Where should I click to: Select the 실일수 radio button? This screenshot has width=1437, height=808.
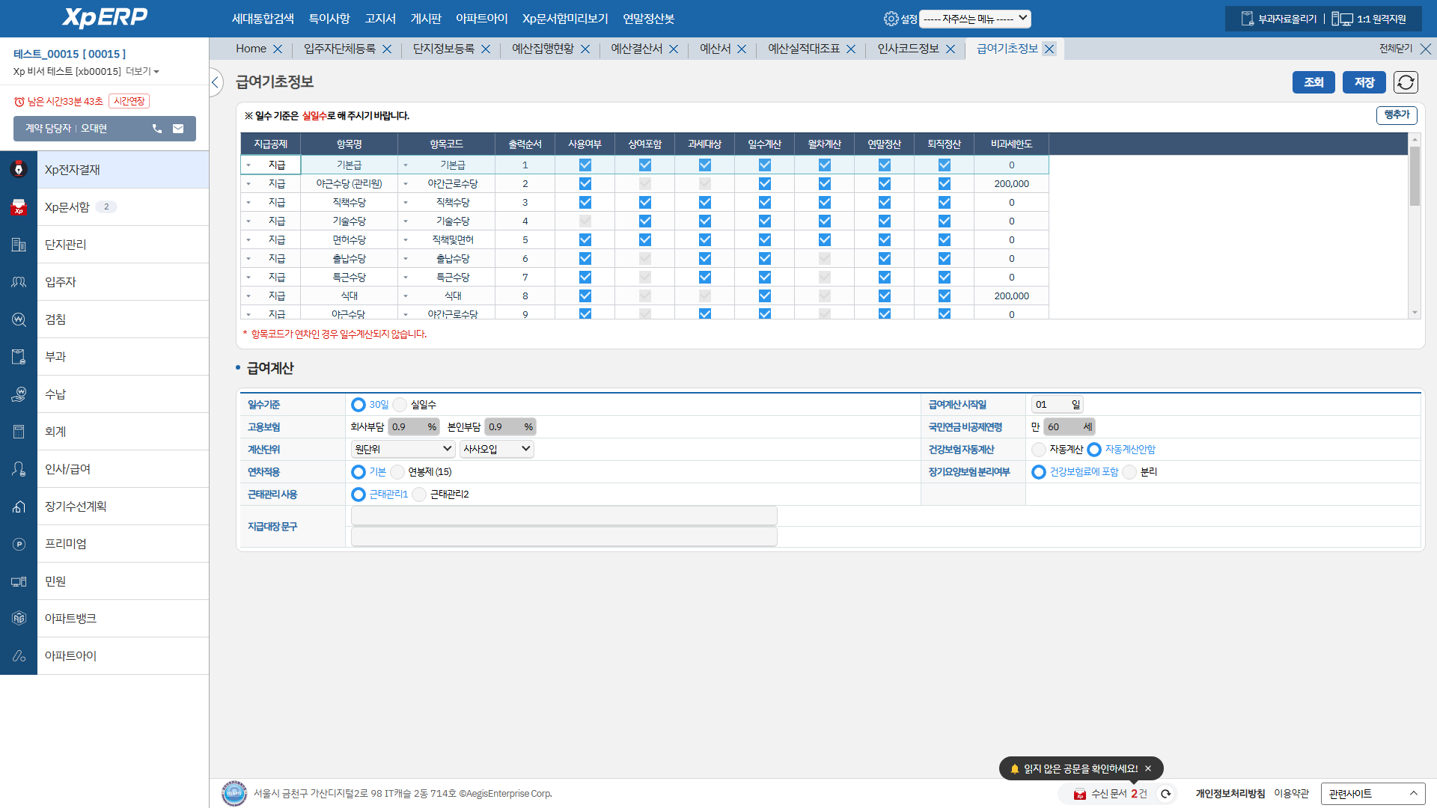click(400, 405)
